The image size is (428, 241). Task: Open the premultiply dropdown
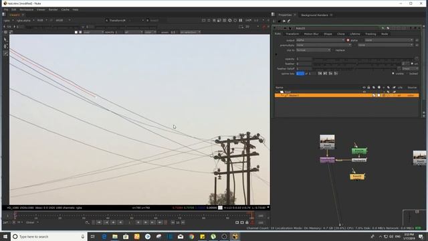(x=324, y=45)
